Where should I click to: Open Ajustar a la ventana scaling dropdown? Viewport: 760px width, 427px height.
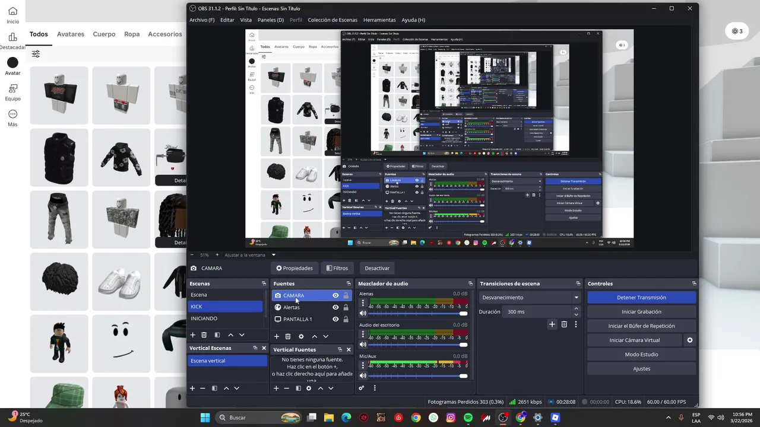[250, 255]
